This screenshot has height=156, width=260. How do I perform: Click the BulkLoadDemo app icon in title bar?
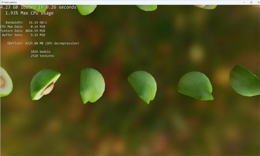pyautogui.click(x=2, y=2)
